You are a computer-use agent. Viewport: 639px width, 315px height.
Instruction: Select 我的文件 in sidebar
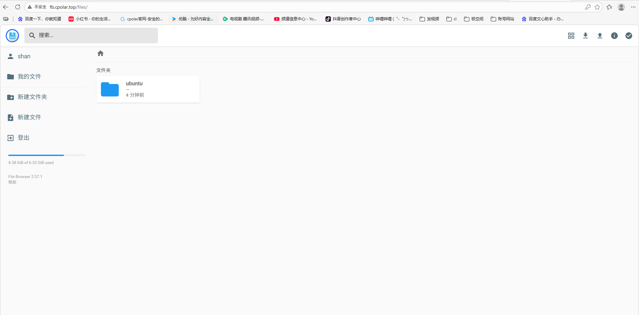coord(29,77)
